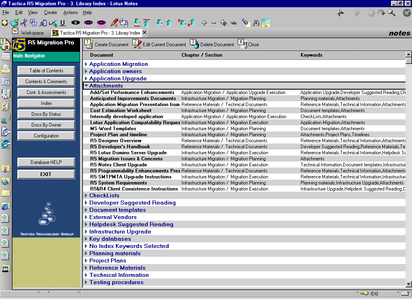
Task: Close the Library Index tab with its X
Action: pyautogui.click(x=144, y=32)
